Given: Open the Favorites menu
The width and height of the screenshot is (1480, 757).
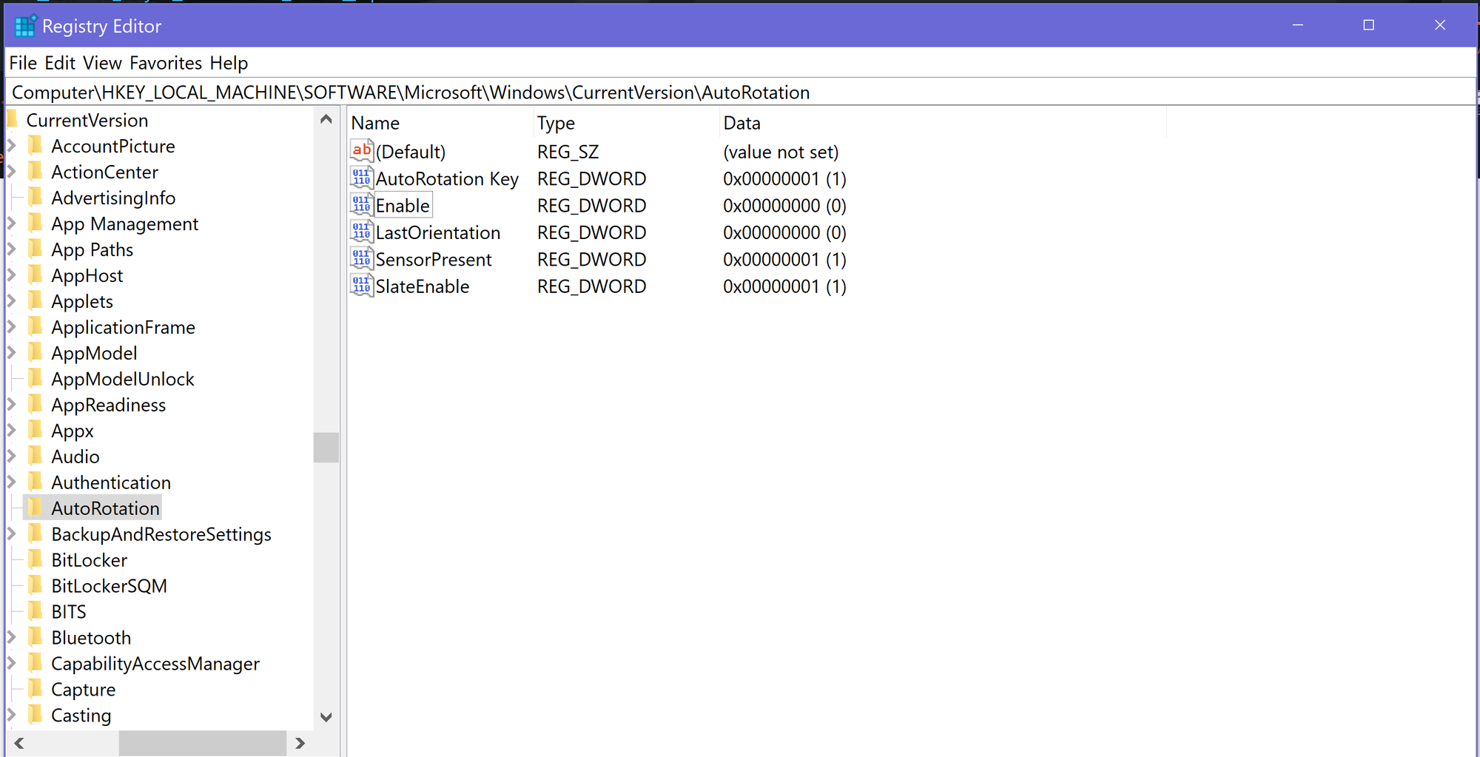Looking at the screenshot, I should [x=166, y=63].
